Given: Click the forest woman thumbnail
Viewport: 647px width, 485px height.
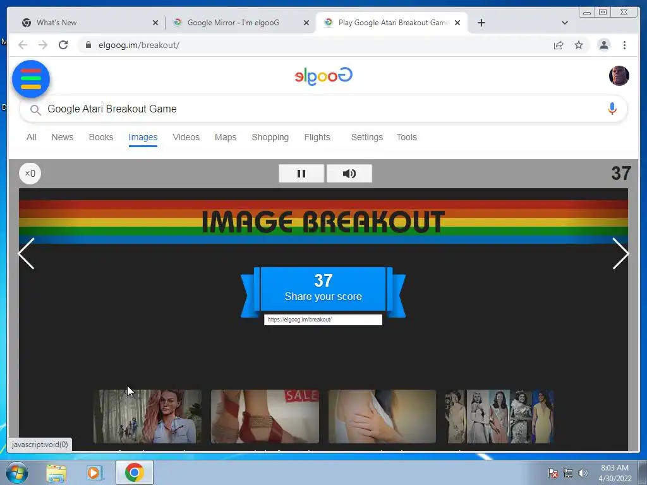Looking at the screenshot, I should [x=147, y=417].
